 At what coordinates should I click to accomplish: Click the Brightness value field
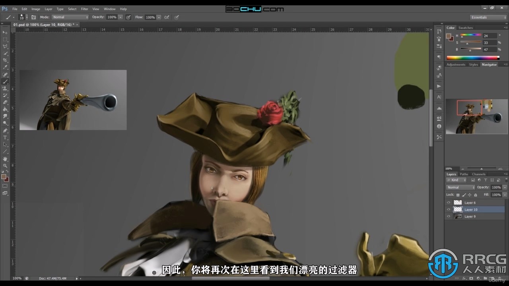[490, 50]
